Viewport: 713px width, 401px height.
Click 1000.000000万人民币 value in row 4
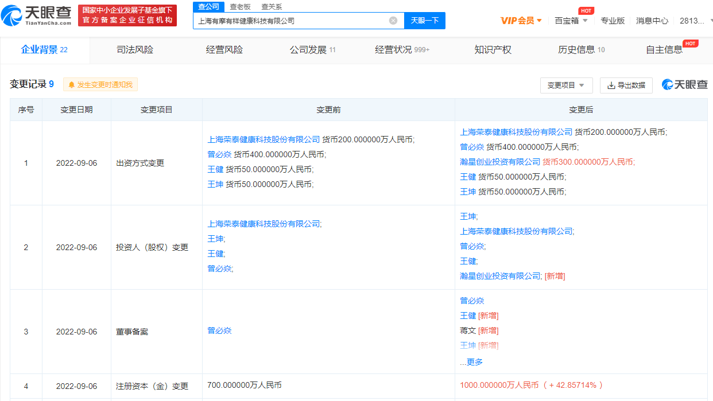coord(499,385)
